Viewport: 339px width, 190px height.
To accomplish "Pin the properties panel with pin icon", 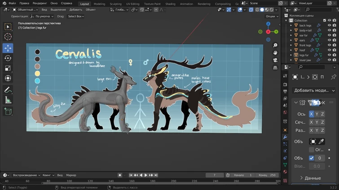I will pos(333,77).
